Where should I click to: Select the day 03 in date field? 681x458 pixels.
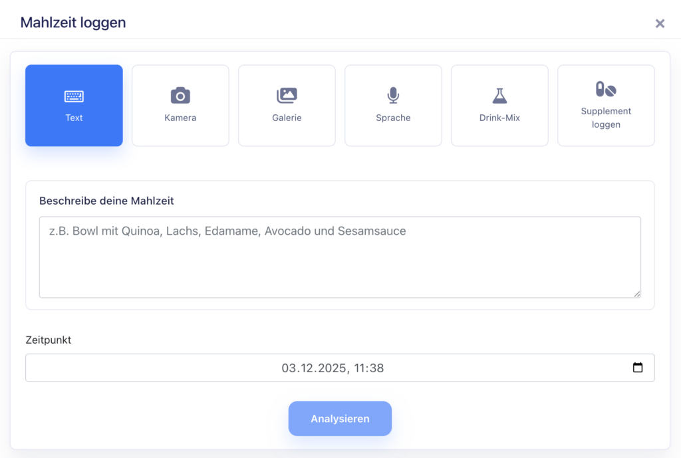coord(288,368)
